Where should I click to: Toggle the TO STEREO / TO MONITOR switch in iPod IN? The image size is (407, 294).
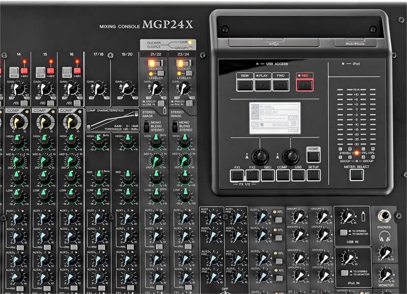pos(344,273)
